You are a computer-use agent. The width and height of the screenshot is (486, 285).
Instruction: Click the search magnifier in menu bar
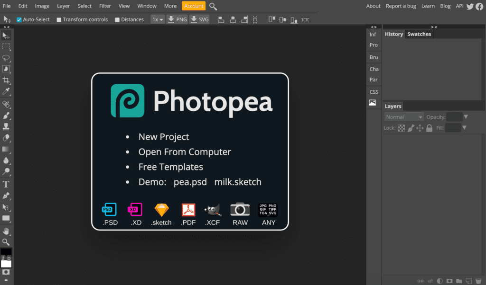coord(213,6)
